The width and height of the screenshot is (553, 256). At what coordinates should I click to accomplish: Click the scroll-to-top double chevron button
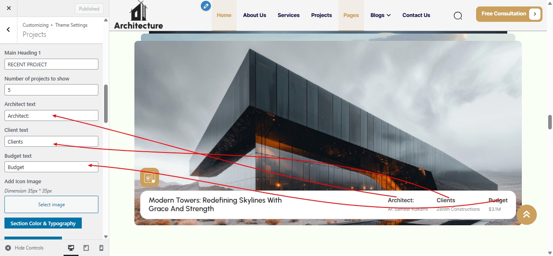click(526, 214)
